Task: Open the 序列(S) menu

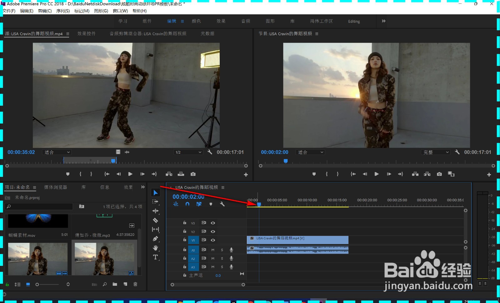Action: 63,11
